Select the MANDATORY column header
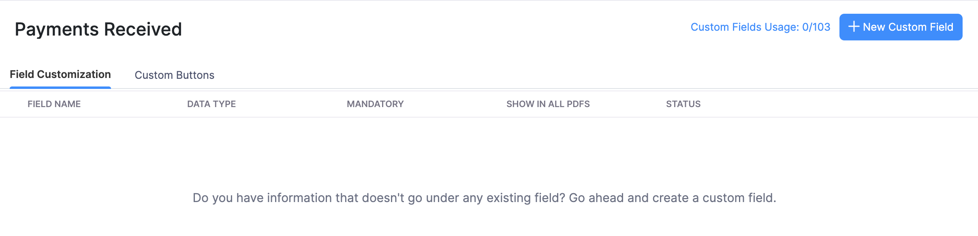The height and width of the screenshot is (236, 978). (x=375, y=104)
